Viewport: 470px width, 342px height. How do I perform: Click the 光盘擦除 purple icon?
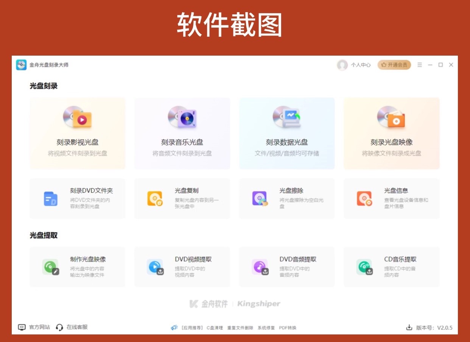(260, 199)
